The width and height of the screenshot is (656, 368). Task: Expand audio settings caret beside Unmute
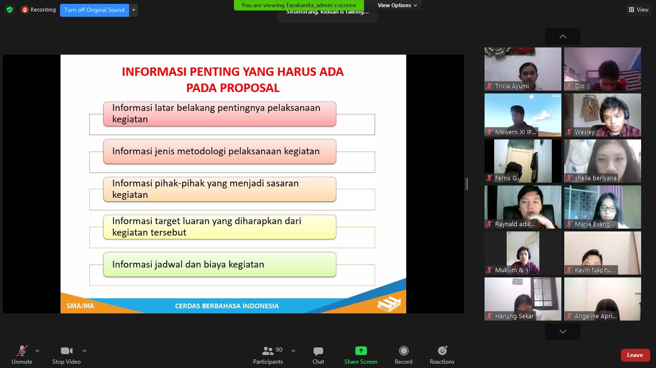point(37,351)
